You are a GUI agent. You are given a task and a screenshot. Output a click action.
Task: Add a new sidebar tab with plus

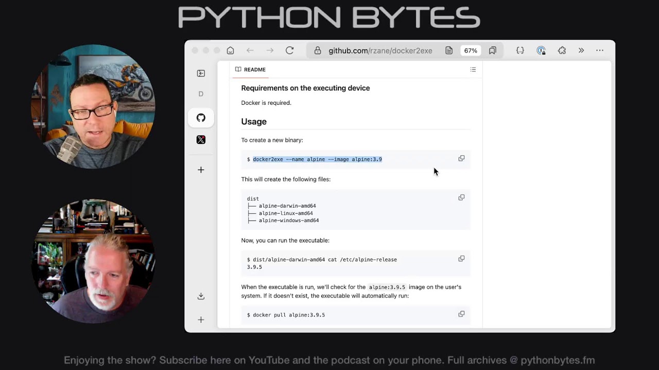pos(201,170)
